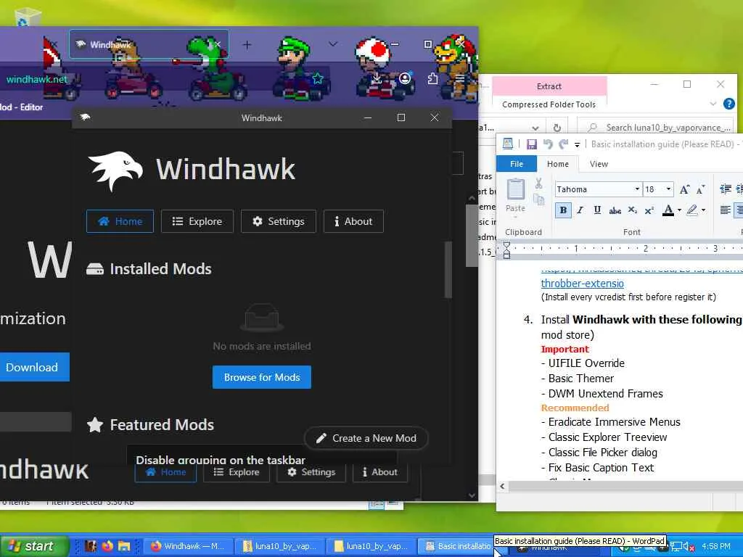Open the font size 18 dropdown
This screenshot has height=557, width=743.
668,189
